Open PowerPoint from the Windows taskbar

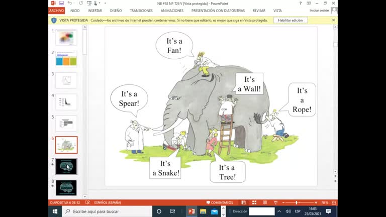(x=191, y=211)
